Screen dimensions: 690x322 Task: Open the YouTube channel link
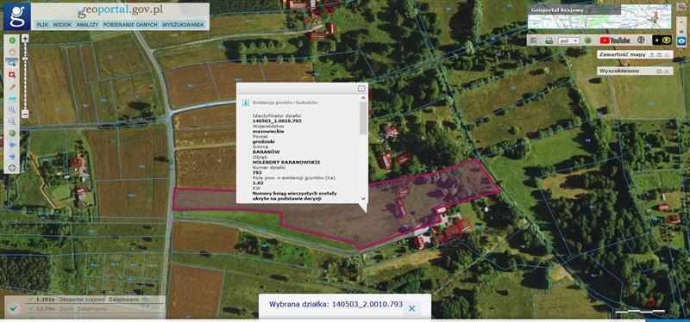pos(615,40)
